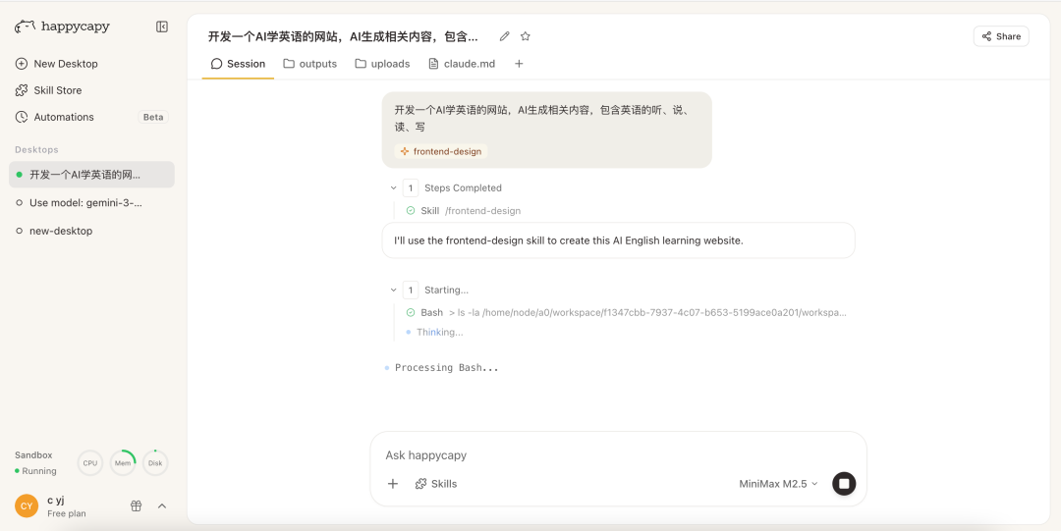Click the step count badge beside Starting...
The image size is (1061, 531).
point(410,291)
